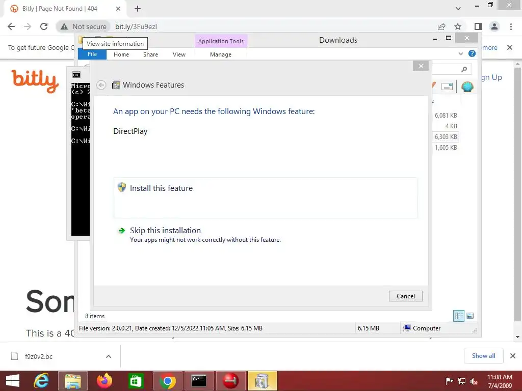The width and height of the screenshot is (522, 391).
Task: Switch to large icons view in Downloads
Action: tap(470, 316)
